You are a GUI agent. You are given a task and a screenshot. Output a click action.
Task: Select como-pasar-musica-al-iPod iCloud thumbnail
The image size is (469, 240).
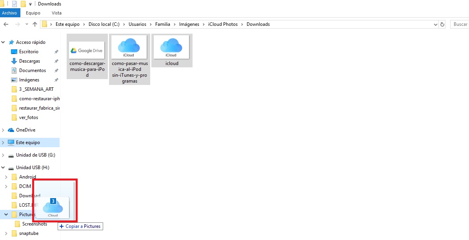[x=129, y=47]
